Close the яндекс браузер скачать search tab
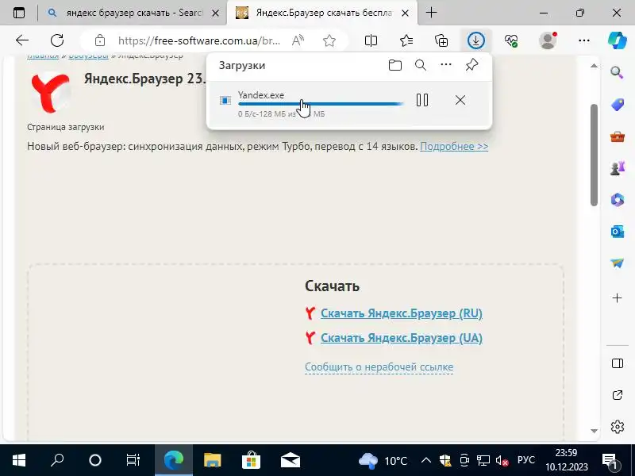 point(216,13)
